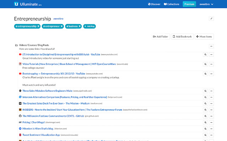Click the GitHub favicon on Millionaire Fastlane row

pyautogui.click(x=20, y=116)
